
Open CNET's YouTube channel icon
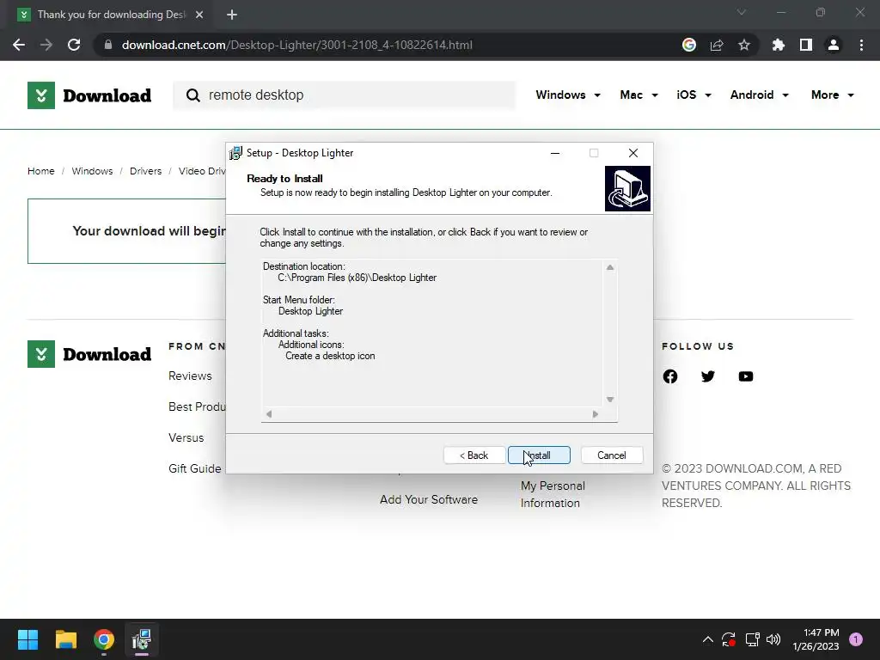(x=746, y=376)
